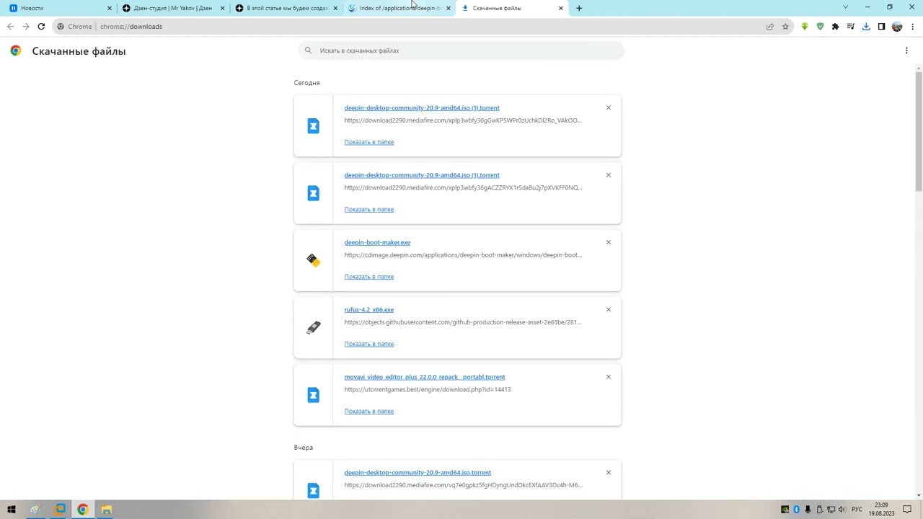Open File Explorer from the taskbar

click(x=107, y=510)
